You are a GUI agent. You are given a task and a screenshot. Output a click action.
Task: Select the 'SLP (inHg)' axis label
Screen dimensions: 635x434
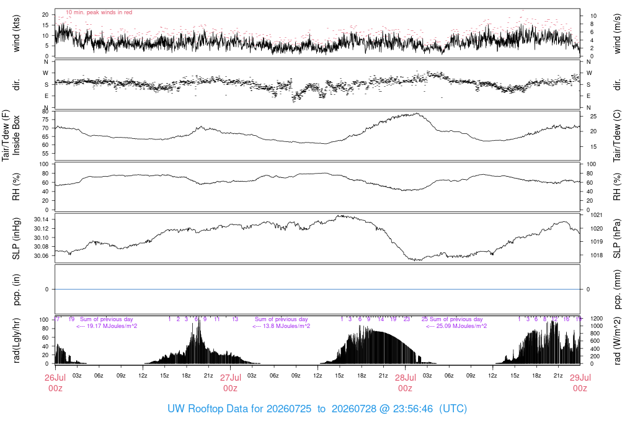pyautogui.click(x=16, y=238)
